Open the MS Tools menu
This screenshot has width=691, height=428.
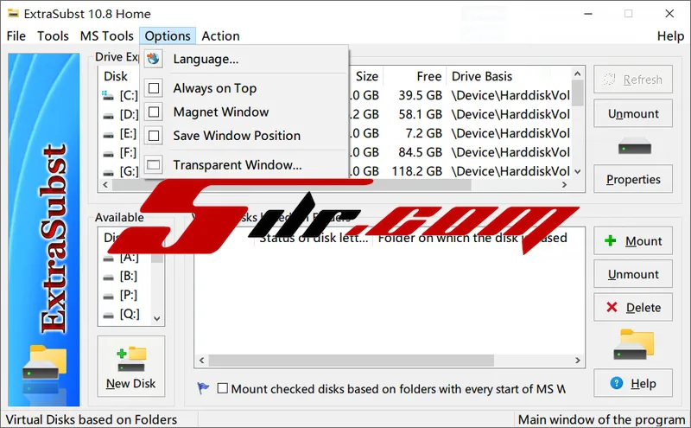click(106, 35)
